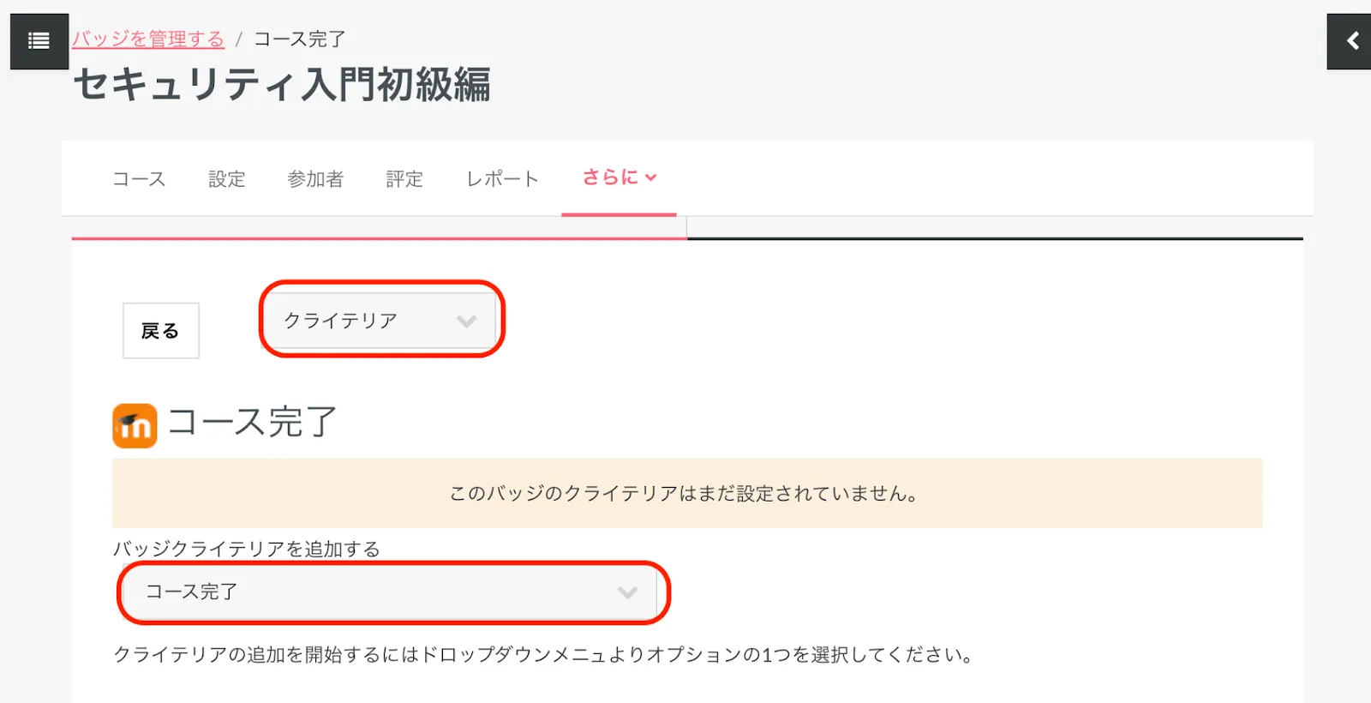The height and width of the screenshot is (703, 1371).
Task: Switch to the コース tab
Action: point(139,179)
